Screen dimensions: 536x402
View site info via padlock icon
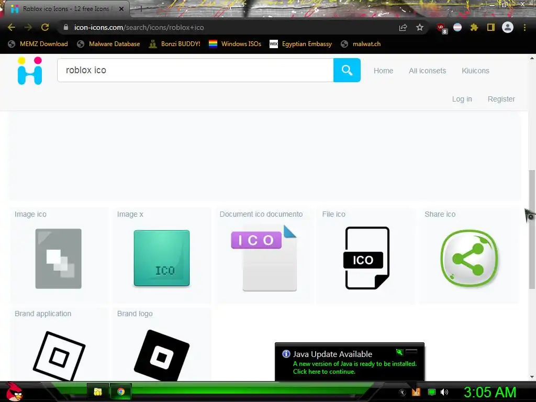tap(66, 27)
